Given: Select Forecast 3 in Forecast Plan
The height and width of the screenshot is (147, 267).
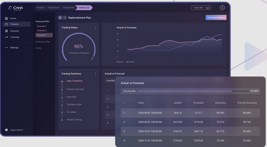Looking at the screenshot, I should pyautogui.click(x=44, y=35).
